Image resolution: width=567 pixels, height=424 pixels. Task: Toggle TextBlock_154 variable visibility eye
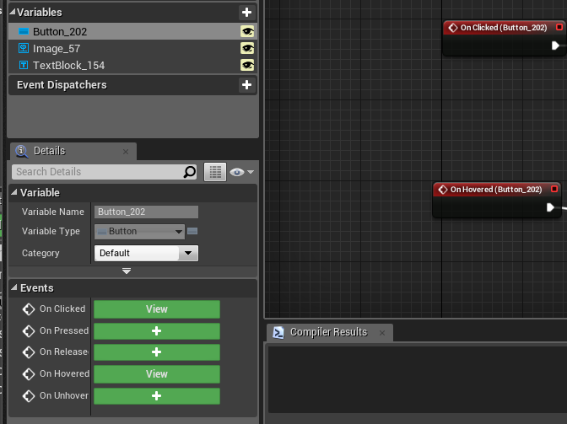247,66
